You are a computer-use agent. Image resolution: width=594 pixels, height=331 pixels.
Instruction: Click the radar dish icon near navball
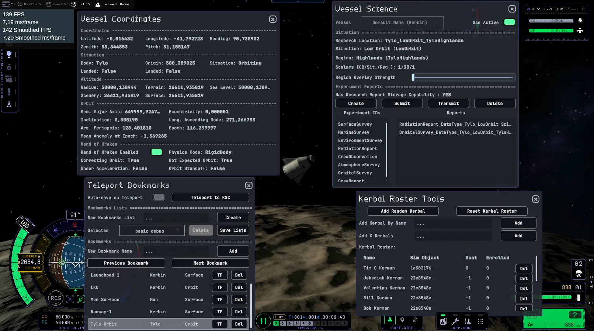pyautogui.click(x=80, y=299)
